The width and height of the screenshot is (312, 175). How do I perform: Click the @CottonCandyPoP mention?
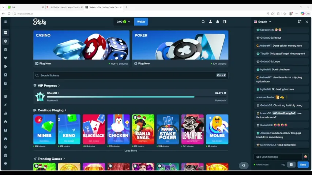[x=284, y=113]
